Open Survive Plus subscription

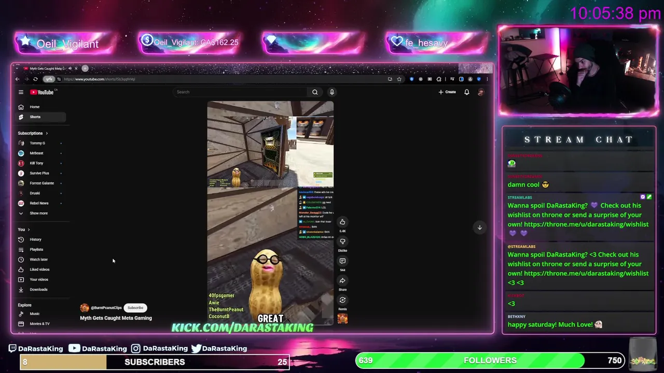tap(40, 173)
